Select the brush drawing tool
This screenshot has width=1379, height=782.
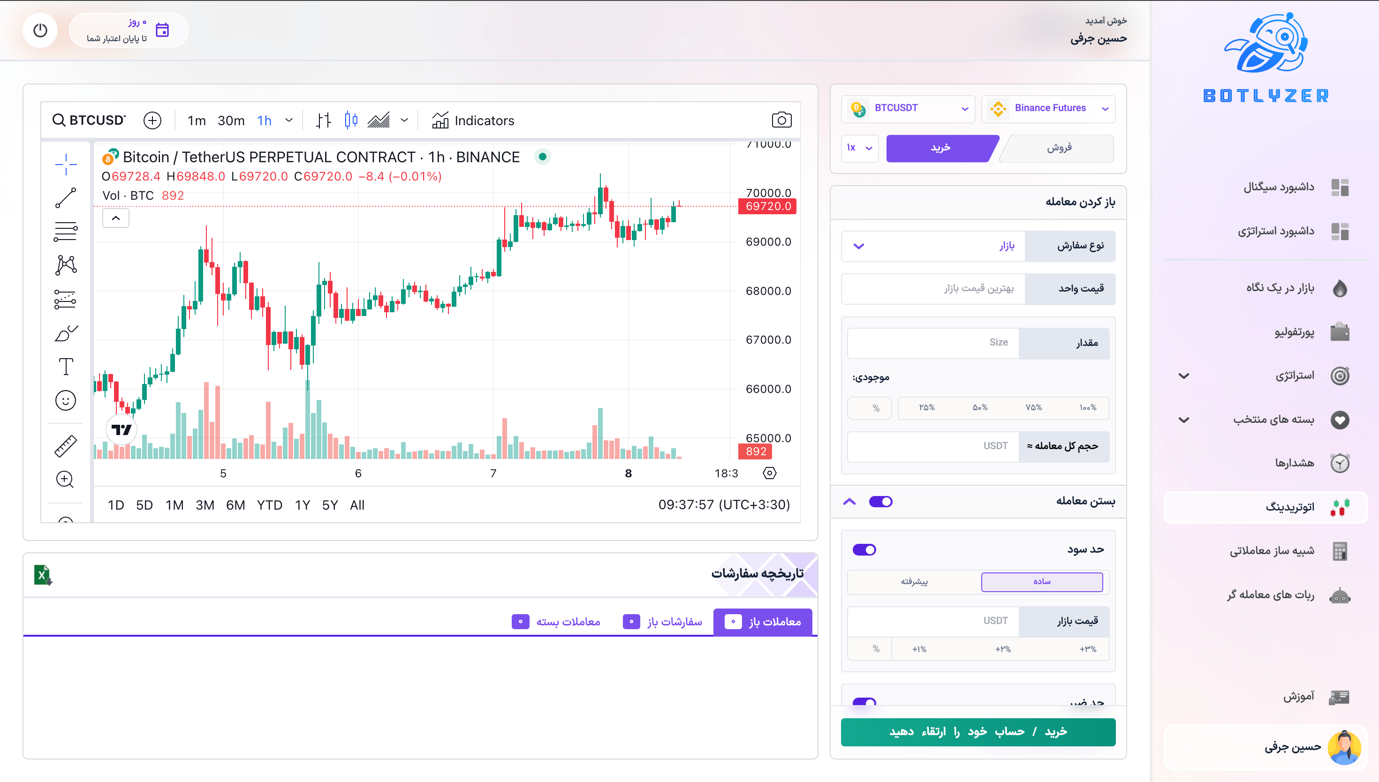(66, 333)
